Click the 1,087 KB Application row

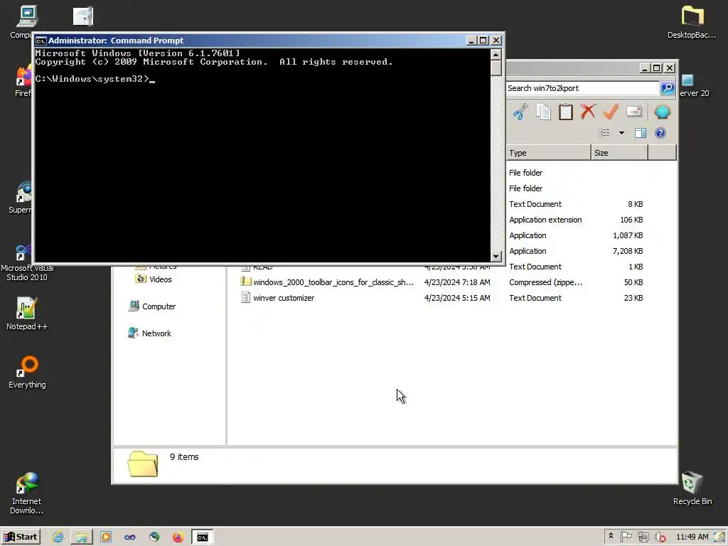point(576,235)
